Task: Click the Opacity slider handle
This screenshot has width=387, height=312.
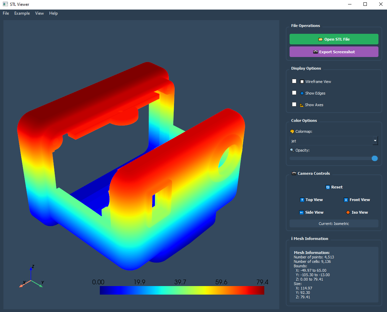Action: (x=375, y=158)
